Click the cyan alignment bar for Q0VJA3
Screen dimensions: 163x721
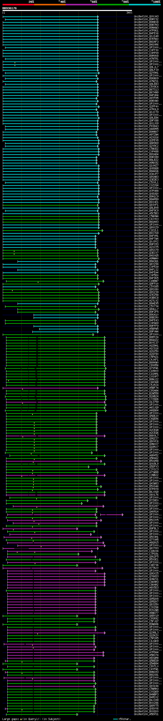pos(51,17)
